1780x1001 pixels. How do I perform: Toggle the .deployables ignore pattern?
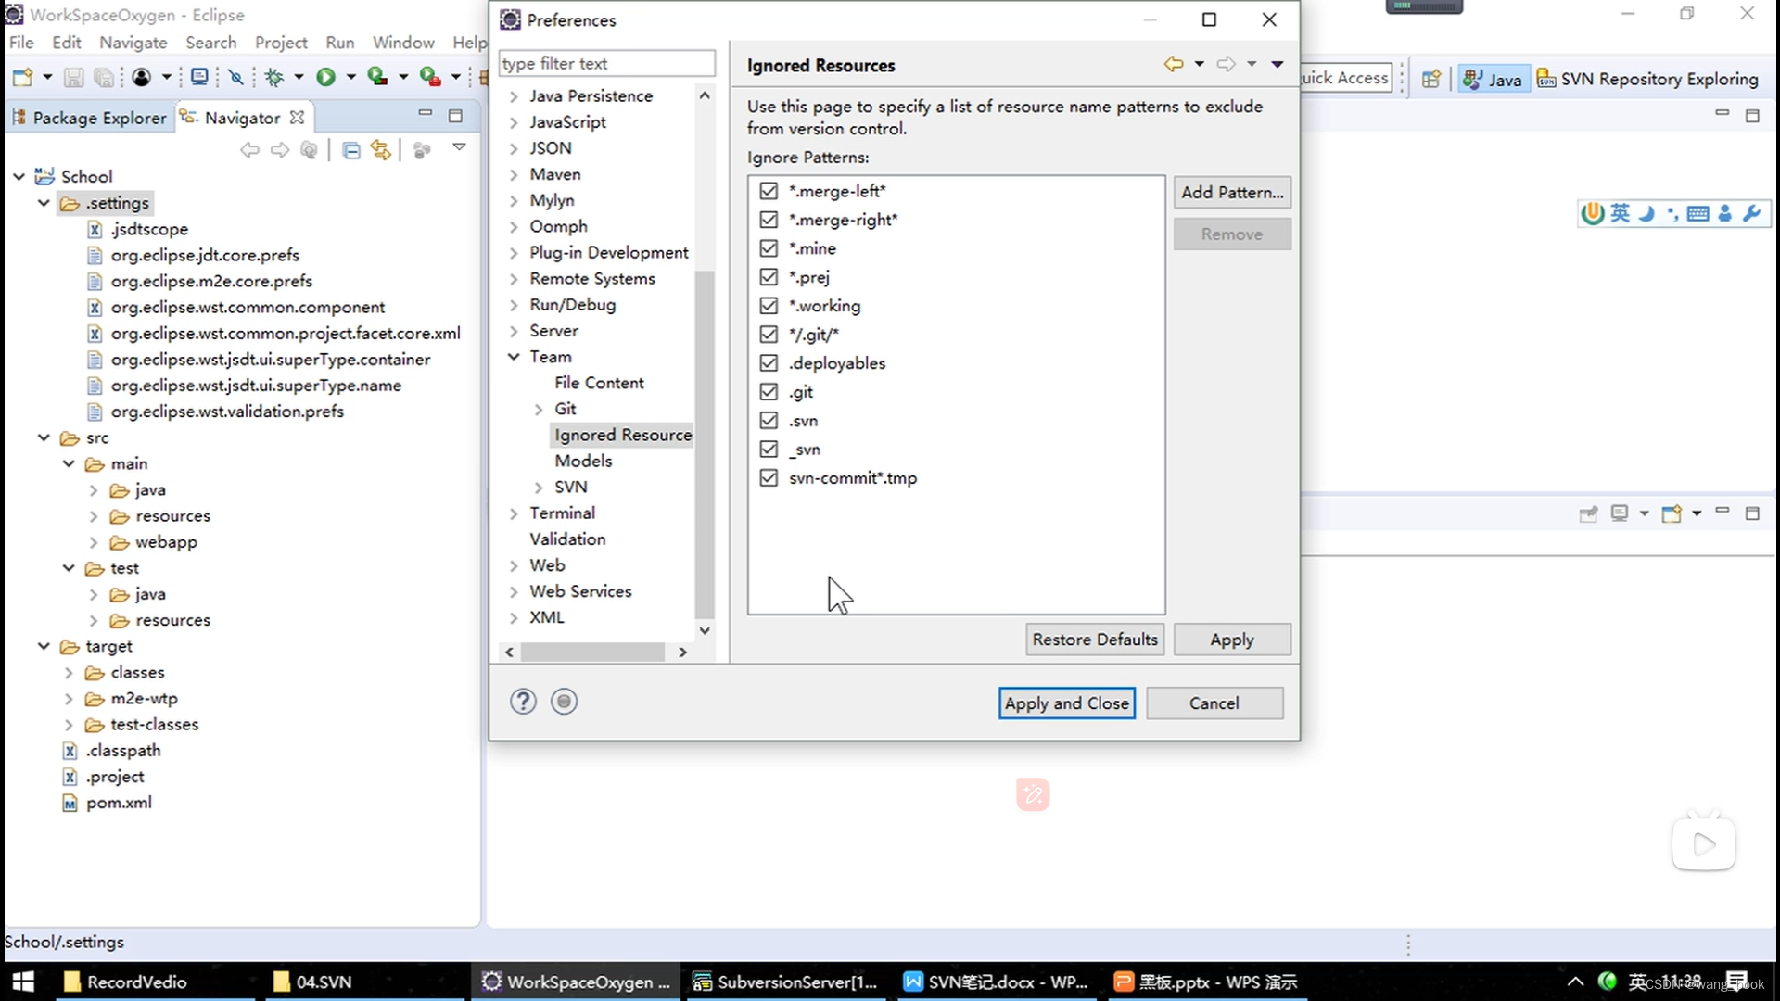[769, 363]
